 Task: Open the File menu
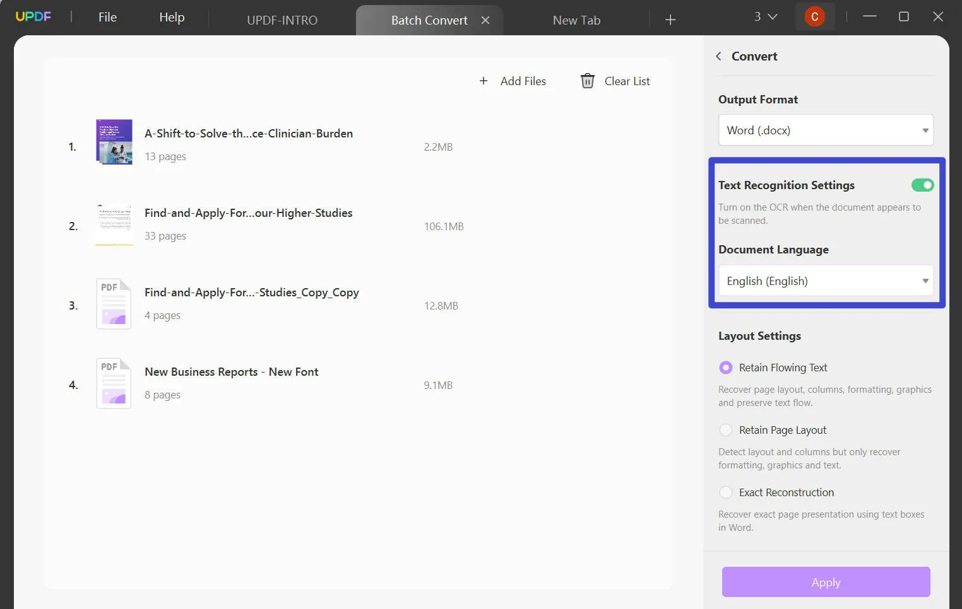[x=107, y=17]
